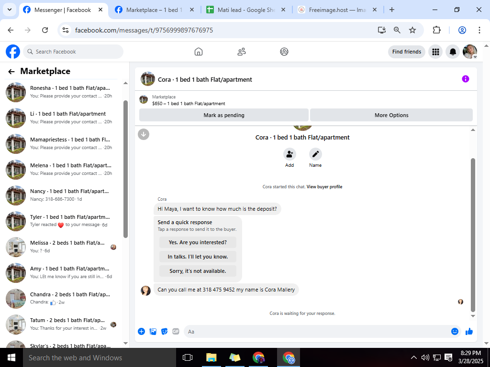Show hidden system tray icons
Image resolution: width=490 pixels, height=367 pixels.
[x=413, y=357]
